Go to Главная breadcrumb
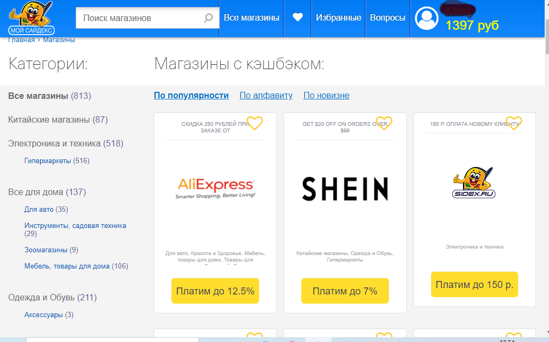The width and height of the screenshot is (549, 342). point(21,40)
